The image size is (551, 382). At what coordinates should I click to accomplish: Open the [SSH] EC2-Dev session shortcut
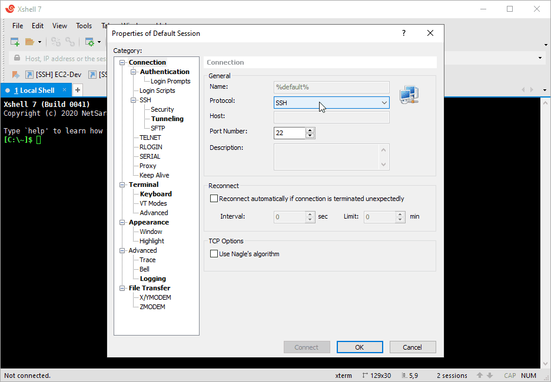53,75
